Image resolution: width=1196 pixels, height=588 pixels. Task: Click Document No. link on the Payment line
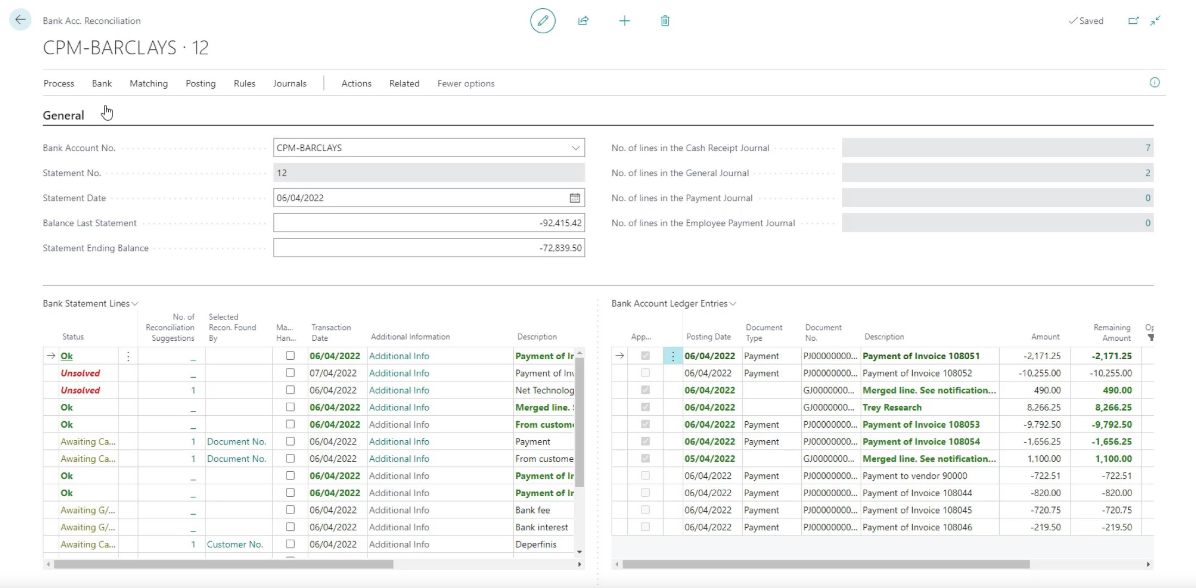click(236, 441)
